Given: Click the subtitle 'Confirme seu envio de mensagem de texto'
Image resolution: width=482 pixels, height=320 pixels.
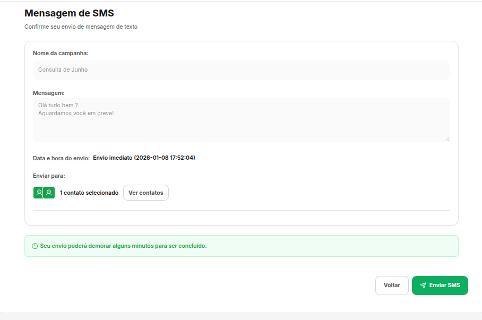Looking at the screenshot, I should coord(81,26).
